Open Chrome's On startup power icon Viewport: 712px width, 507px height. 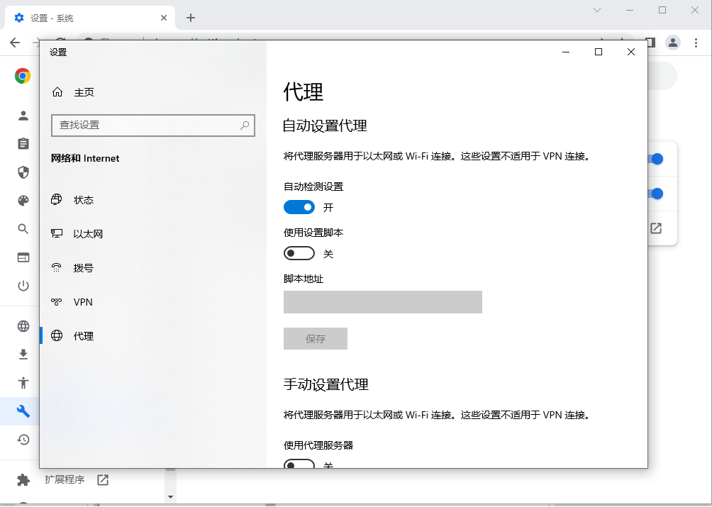click(x=23, y=286)
